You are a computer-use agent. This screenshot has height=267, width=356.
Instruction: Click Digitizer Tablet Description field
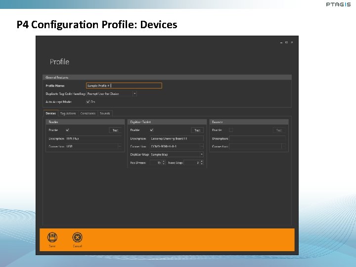tap(177, 138)
